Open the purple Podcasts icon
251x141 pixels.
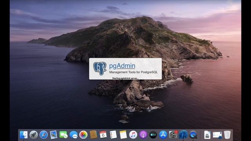143,135
